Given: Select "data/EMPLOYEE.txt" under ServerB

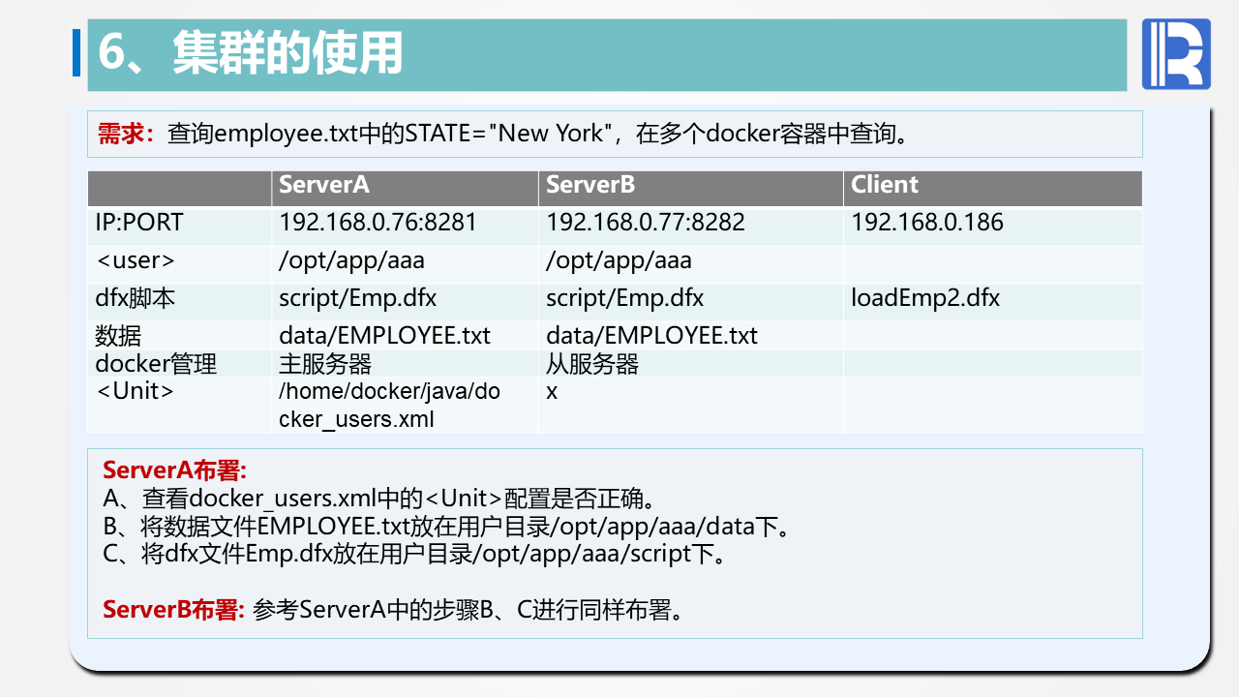Looking at the screenshot, I should [x=652, y=336].
